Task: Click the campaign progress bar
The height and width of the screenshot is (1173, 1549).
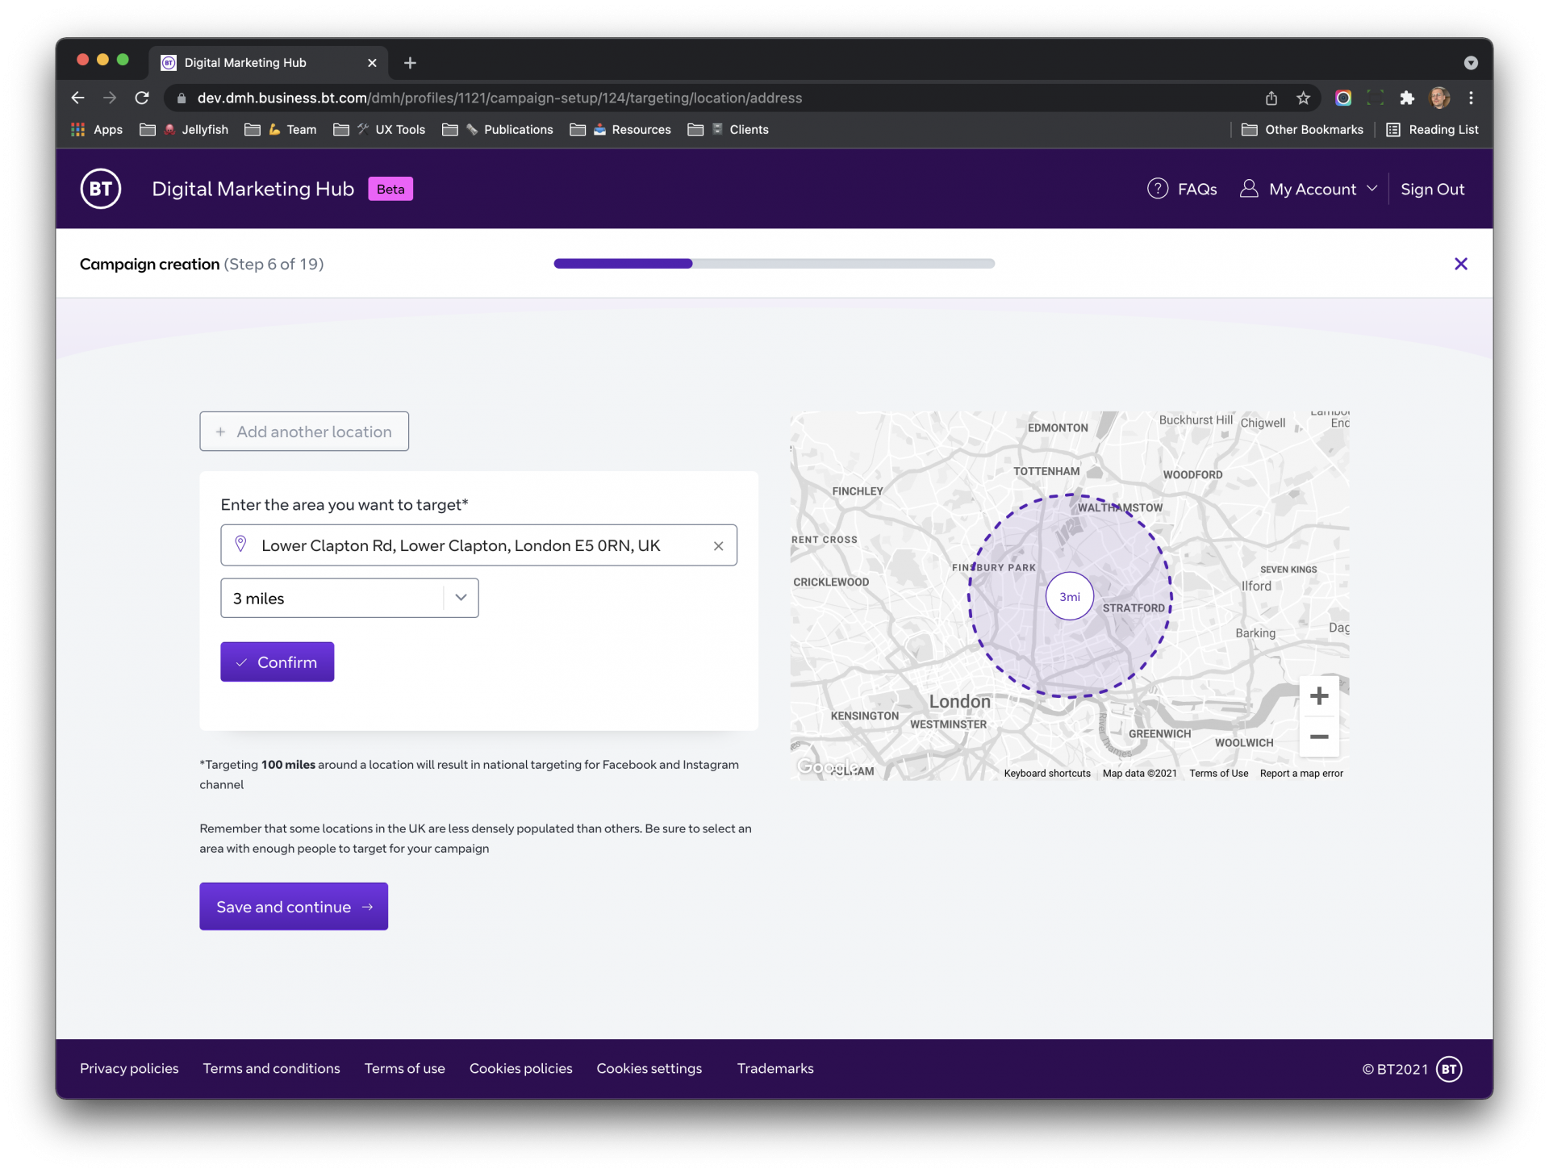Action: pos(774,264)
